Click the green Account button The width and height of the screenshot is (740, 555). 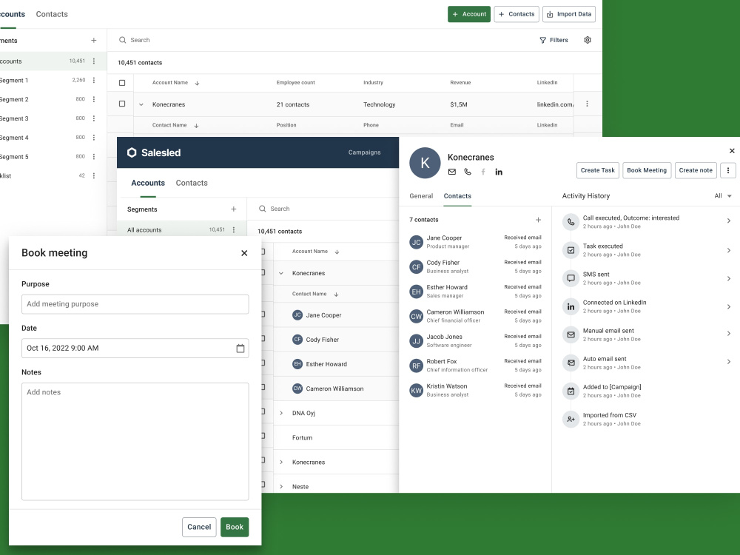(x=469, y=14)
